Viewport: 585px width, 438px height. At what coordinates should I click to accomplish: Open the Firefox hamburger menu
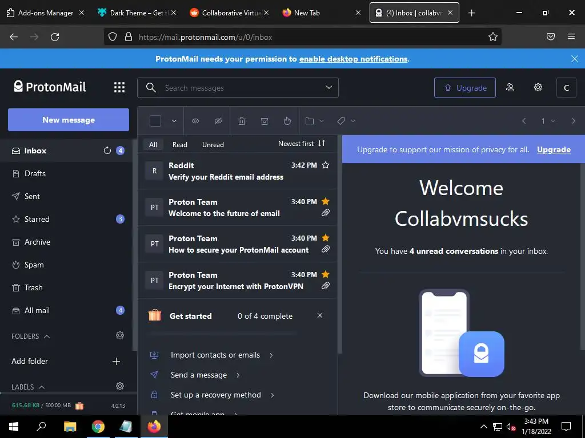point(571,36)
